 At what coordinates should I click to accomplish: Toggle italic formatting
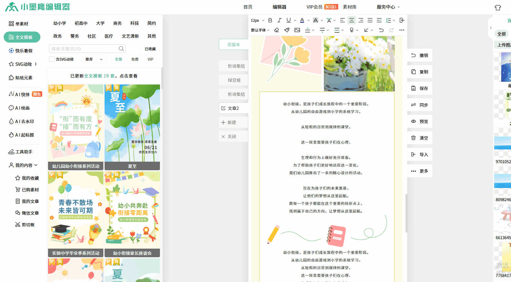279,20
